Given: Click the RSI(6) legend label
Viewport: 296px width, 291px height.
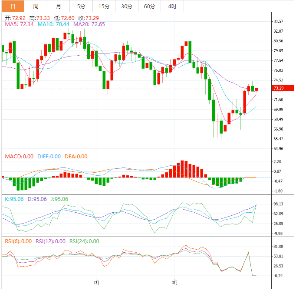Looking at the screenshot, I should pyautogui.click(x=18, y=241).
